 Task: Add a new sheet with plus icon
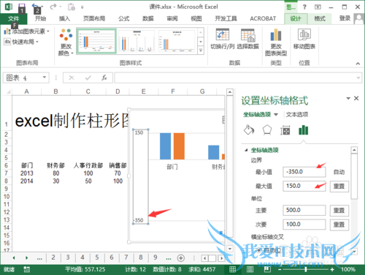coord(181,257)
